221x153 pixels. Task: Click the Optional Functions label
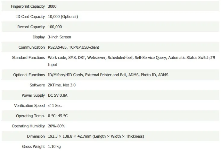click(29, 75)
